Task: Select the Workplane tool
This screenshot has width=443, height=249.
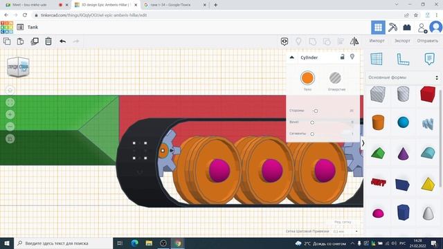Action: [377, 59]
